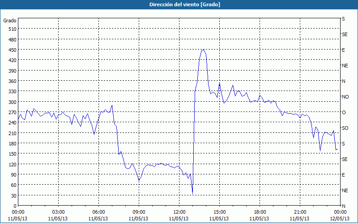Select the 15:00 time axis label

click(x=219, y=212)
